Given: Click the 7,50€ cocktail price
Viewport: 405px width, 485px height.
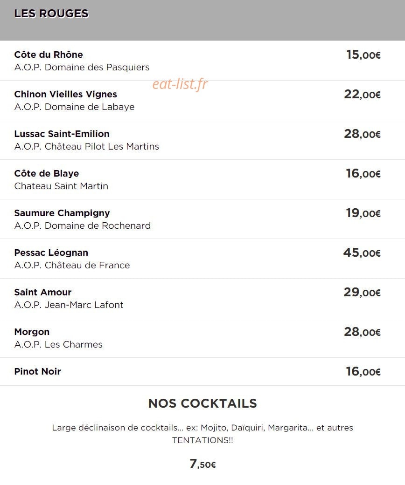Looking at the screenshot, I should click(202, 464).
